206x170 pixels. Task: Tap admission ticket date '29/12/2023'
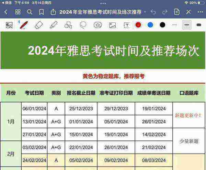click(x=116, y=108)
